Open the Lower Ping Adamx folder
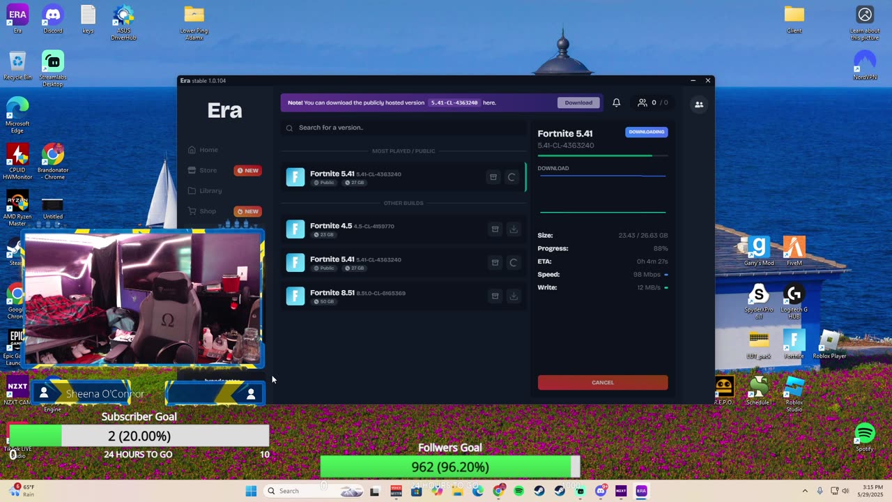This screenshot has width=892, height=502. click(194, 22)
